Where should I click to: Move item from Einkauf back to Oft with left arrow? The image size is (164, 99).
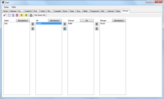point(65,28)
